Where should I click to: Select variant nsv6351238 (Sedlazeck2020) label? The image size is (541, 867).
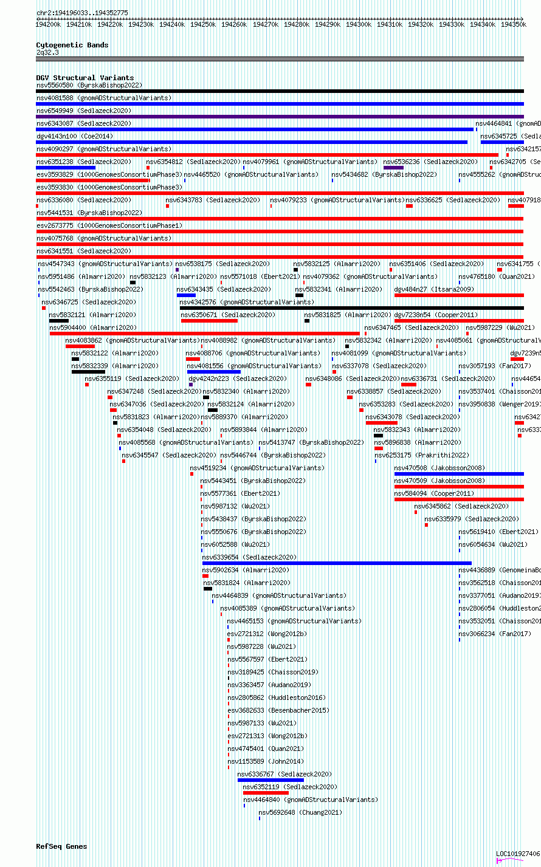(x=84, y=162)
